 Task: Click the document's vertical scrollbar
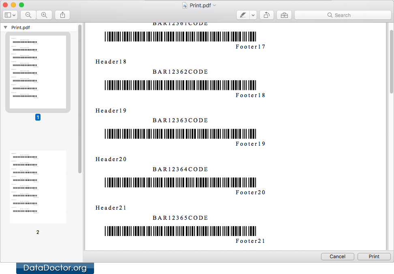[x=391, y=61]
